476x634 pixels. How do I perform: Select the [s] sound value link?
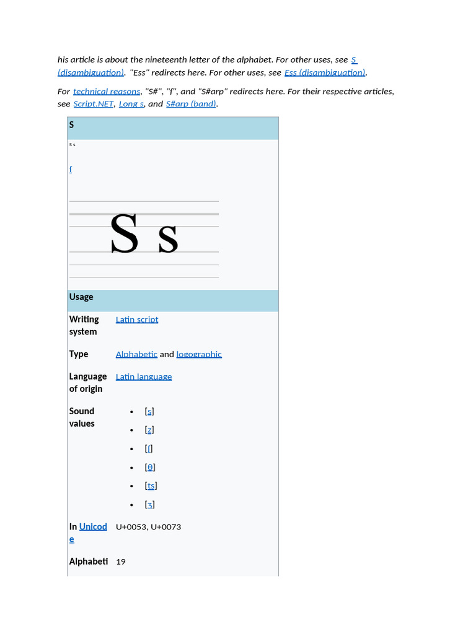click(x=149, y=411)
